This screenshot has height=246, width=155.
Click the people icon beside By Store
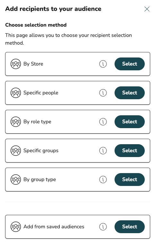coord(16,64)
